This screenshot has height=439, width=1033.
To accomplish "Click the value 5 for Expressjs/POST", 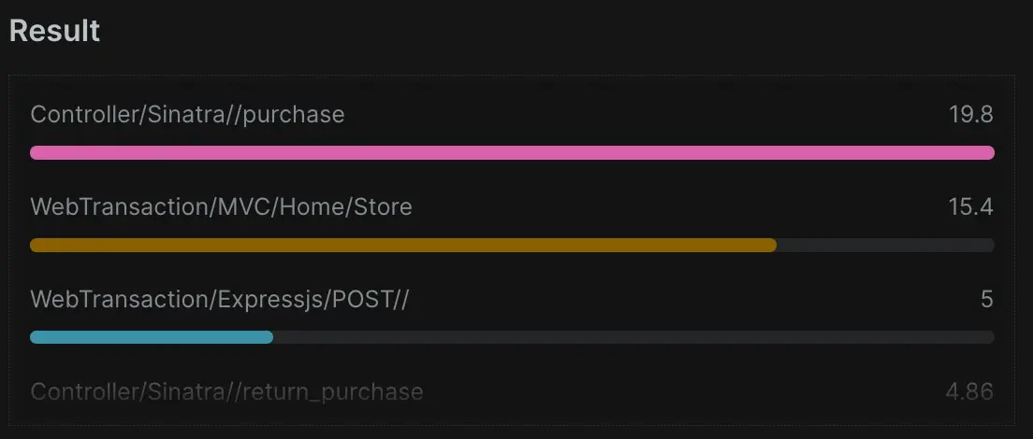I will coord(986,300).
